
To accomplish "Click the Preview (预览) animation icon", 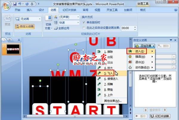I will coord(7,18).
